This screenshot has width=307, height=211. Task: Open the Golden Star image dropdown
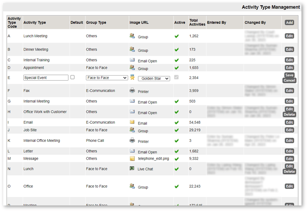pos(154,78)
